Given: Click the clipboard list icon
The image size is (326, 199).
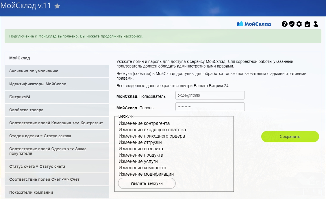Looking at the screenshot, I should (x=307, y=24).
